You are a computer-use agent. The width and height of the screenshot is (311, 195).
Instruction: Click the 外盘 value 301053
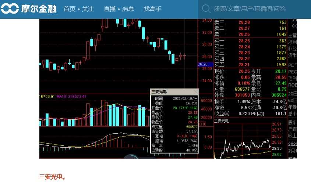(243, 95)
